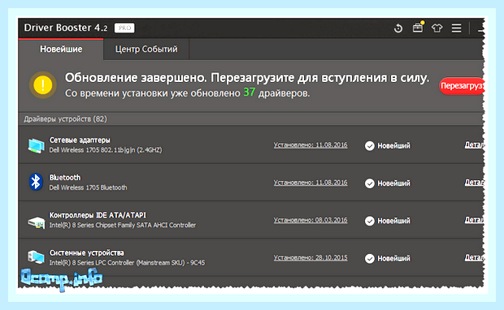Select Dell Wireless 1705 Bluetooth text
Image resolution: width=504 pixels, height=310 pixels.
click(x=88, y=187)
